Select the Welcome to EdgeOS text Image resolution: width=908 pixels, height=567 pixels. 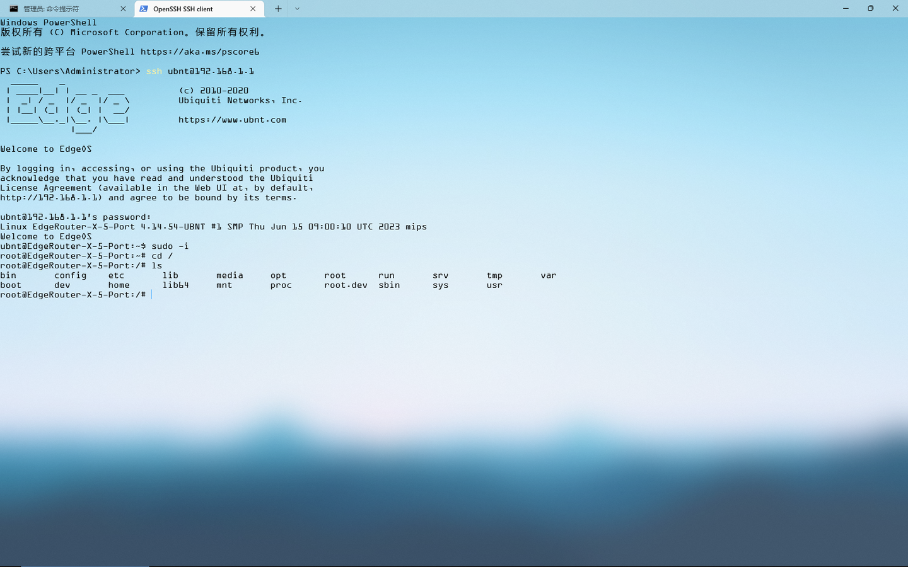pyautogui.click(x=45, y=149)
